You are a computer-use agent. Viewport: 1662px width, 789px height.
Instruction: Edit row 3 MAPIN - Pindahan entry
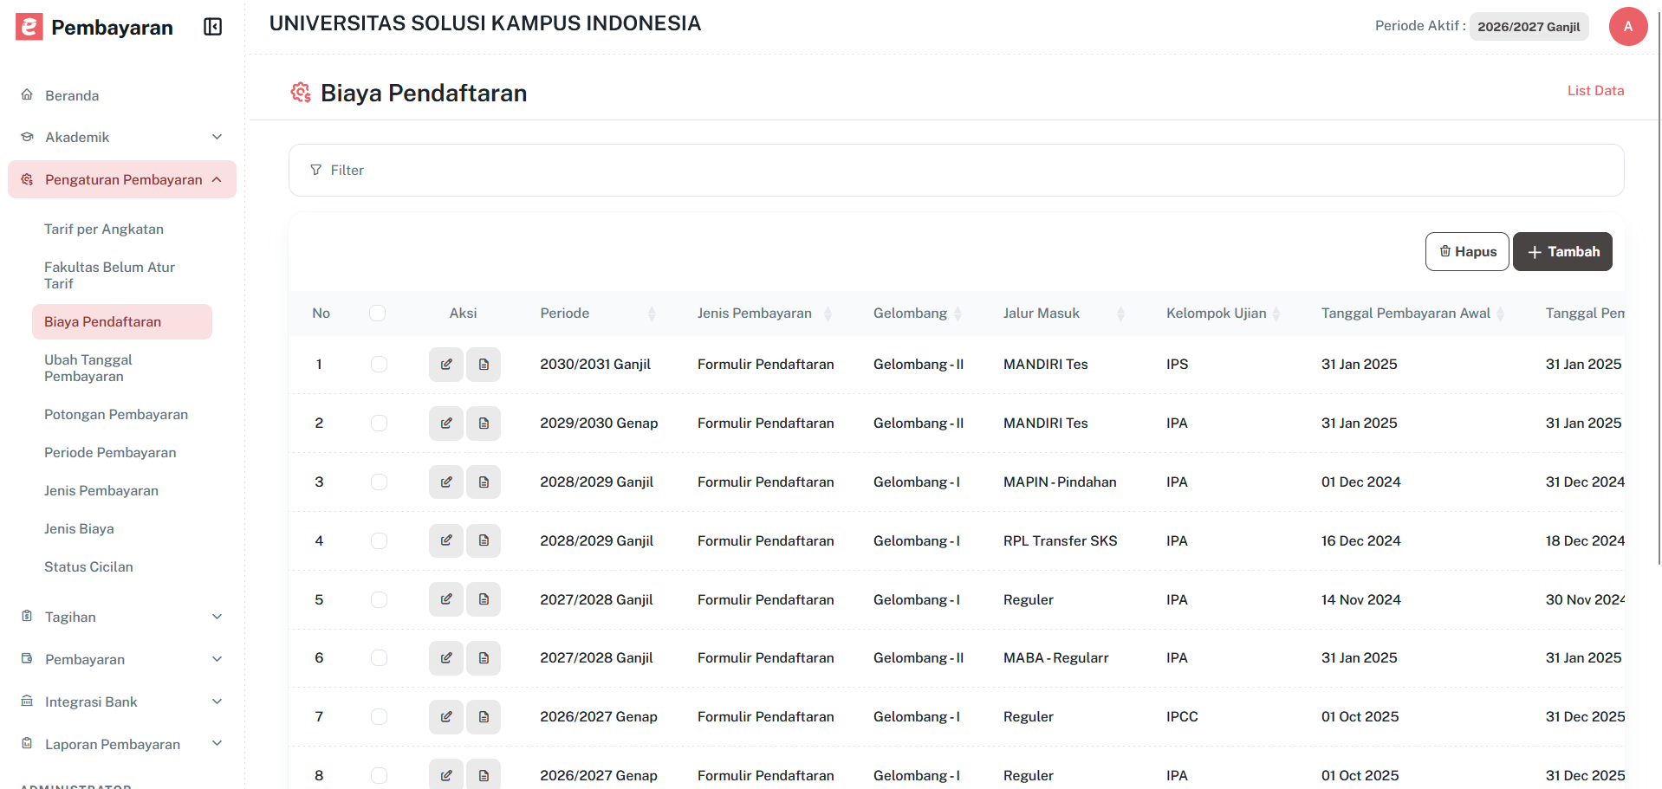446,482
